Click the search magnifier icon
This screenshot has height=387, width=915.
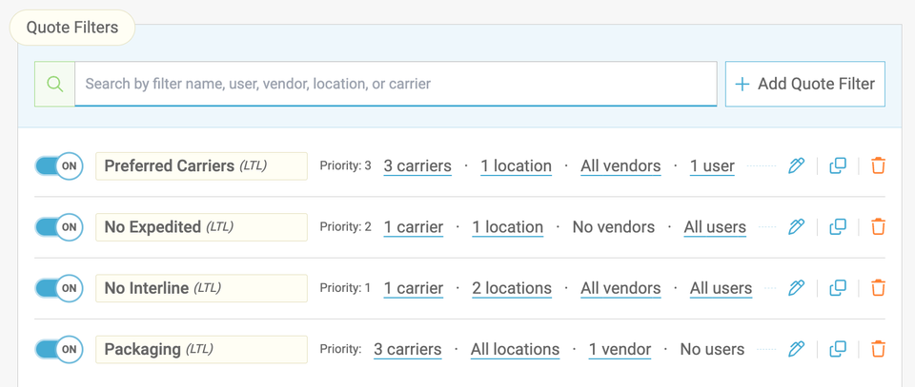click(x=55, y=84)
